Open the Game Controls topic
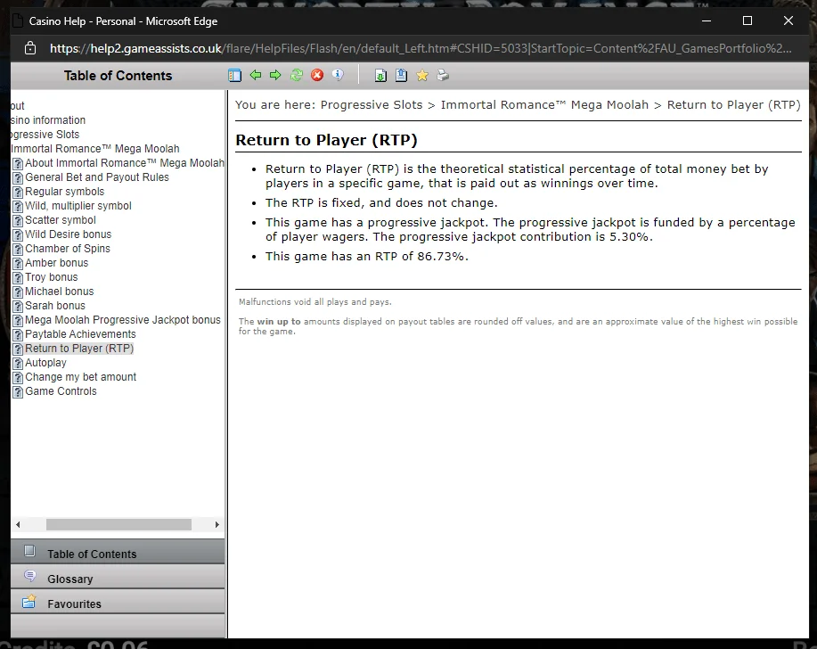Screen dimensions: 817x649 (x=61, y=391)
